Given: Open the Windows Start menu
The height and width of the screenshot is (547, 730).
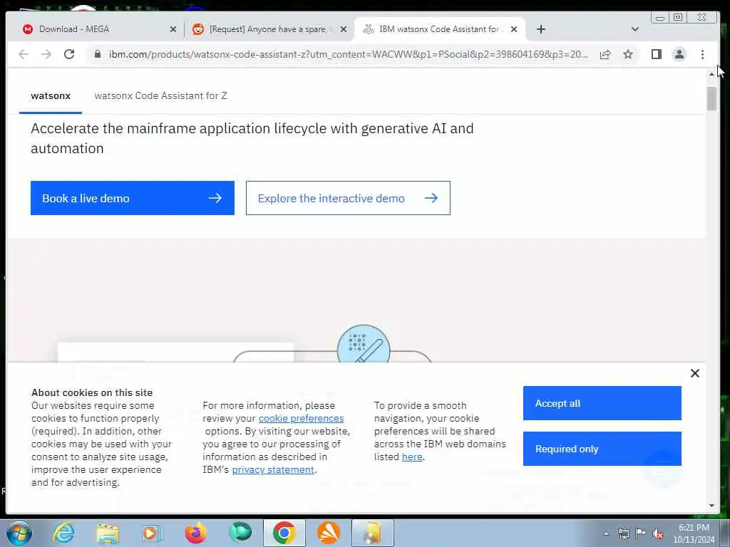Looking at the screenshot, I should 19,533.
